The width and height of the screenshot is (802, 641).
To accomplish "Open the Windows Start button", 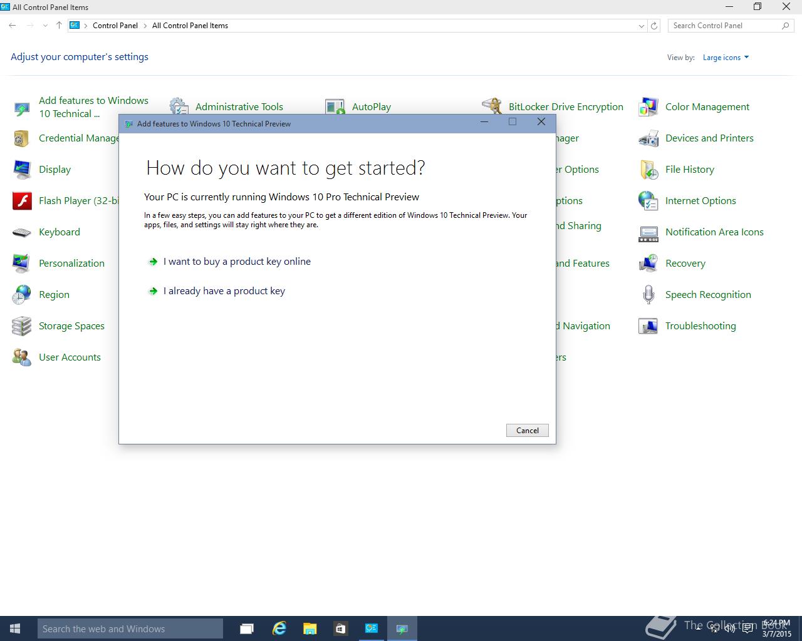I will pyautogui.click(x=15, y=628).
